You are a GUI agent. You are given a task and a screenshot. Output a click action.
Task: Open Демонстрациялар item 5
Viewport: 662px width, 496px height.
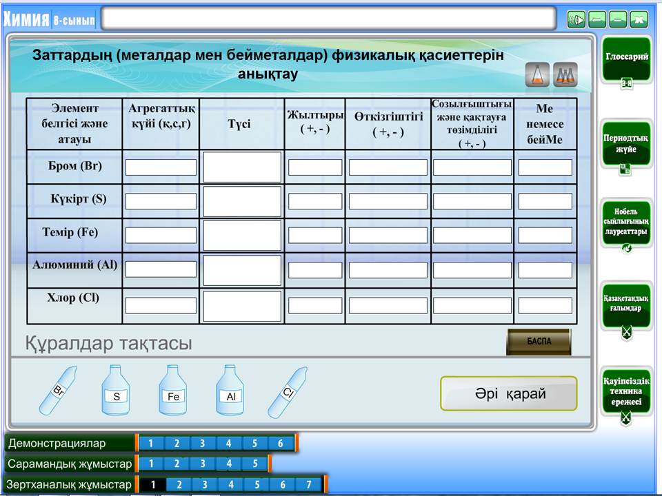click(254, 443)
